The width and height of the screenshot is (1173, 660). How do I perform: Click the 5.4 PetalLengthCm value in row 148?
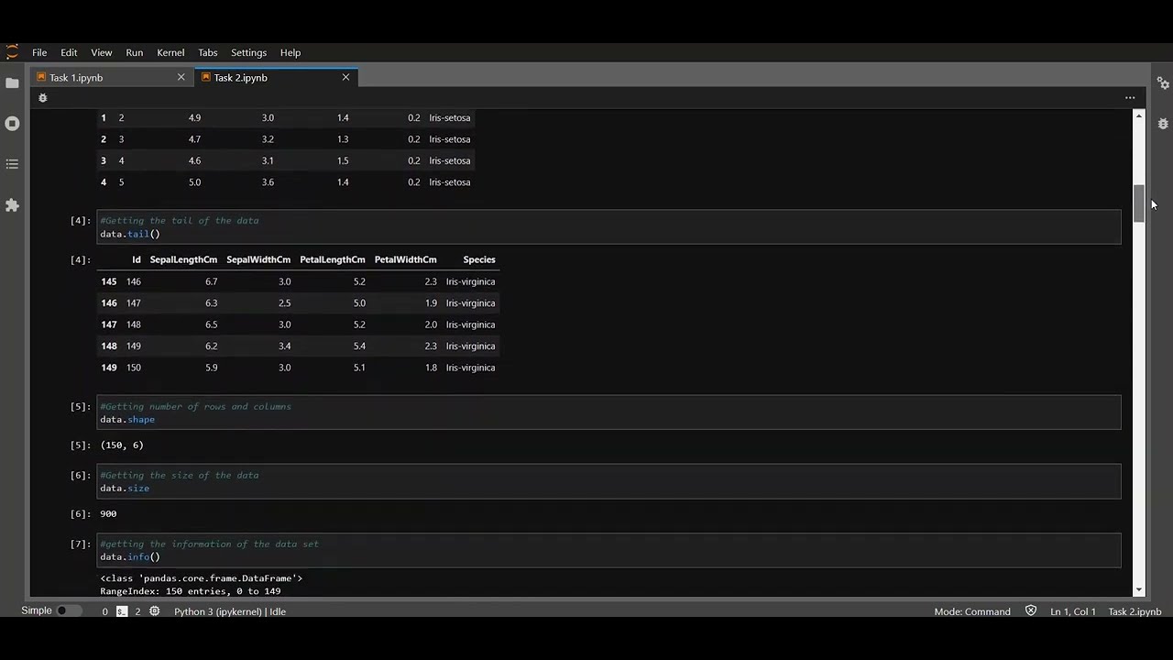tap(359, 346)
